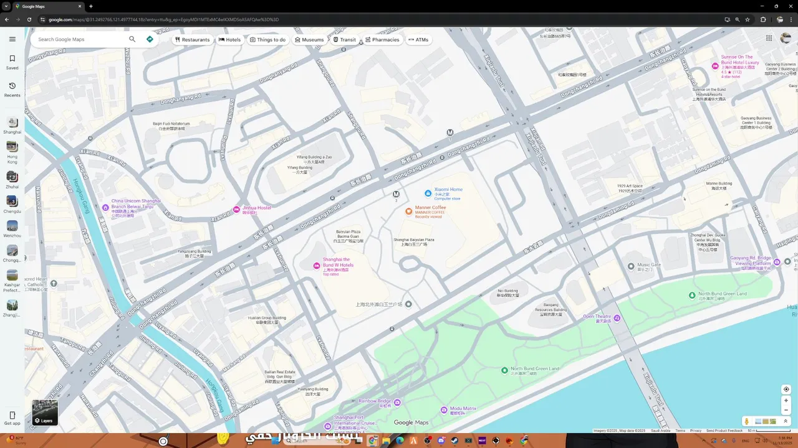798x448 pixels.
Task: Click the Privacy link in footer
Action: tap(696, 431)
